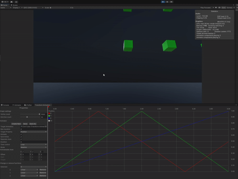Open the NK account menu
Screen dimensions: 238x179
click(5, 2)
